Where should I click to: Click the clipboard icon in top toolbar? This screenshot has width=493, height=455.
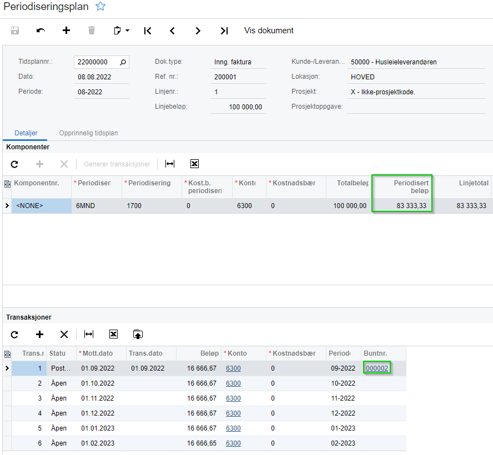(x=117, y=31)
